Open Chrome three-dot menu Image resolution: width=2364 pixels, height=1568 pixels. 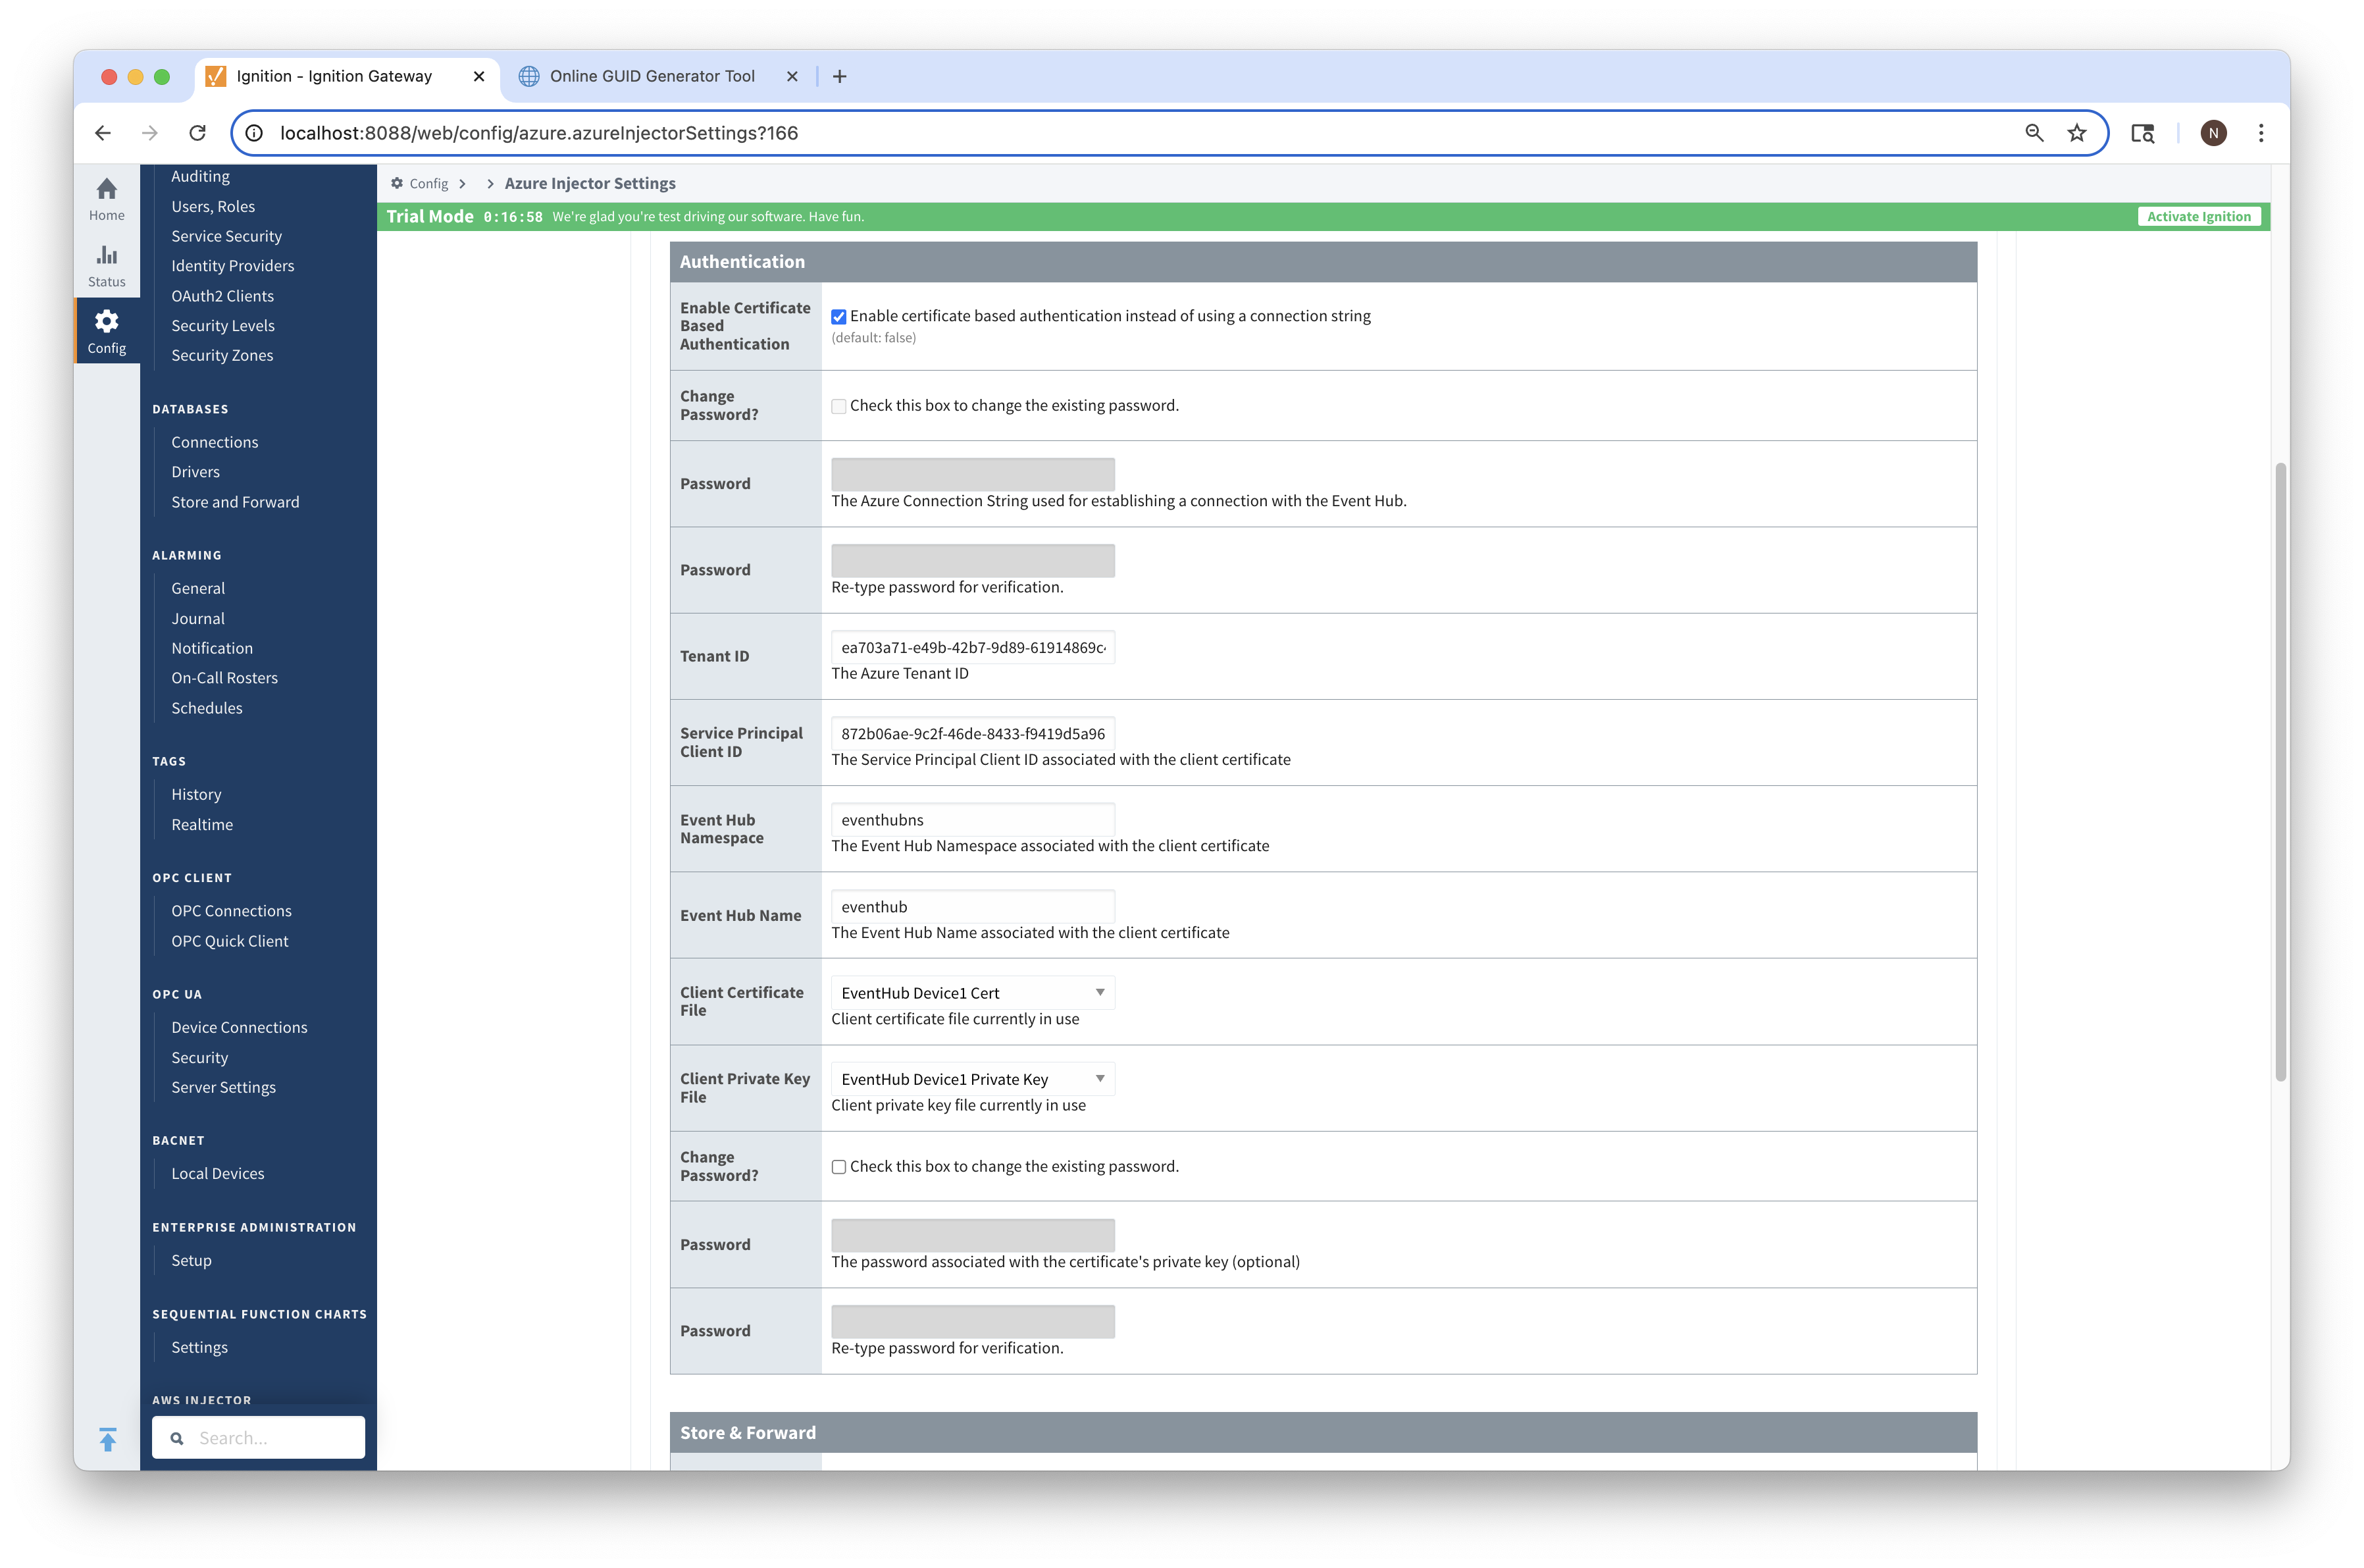click(x=2261, y=133)
